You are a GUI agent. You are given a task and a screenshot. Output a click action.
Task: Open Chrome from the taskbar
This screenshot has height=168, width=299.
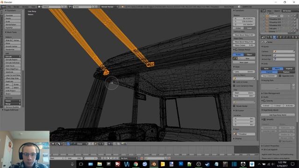pos(136,164)
